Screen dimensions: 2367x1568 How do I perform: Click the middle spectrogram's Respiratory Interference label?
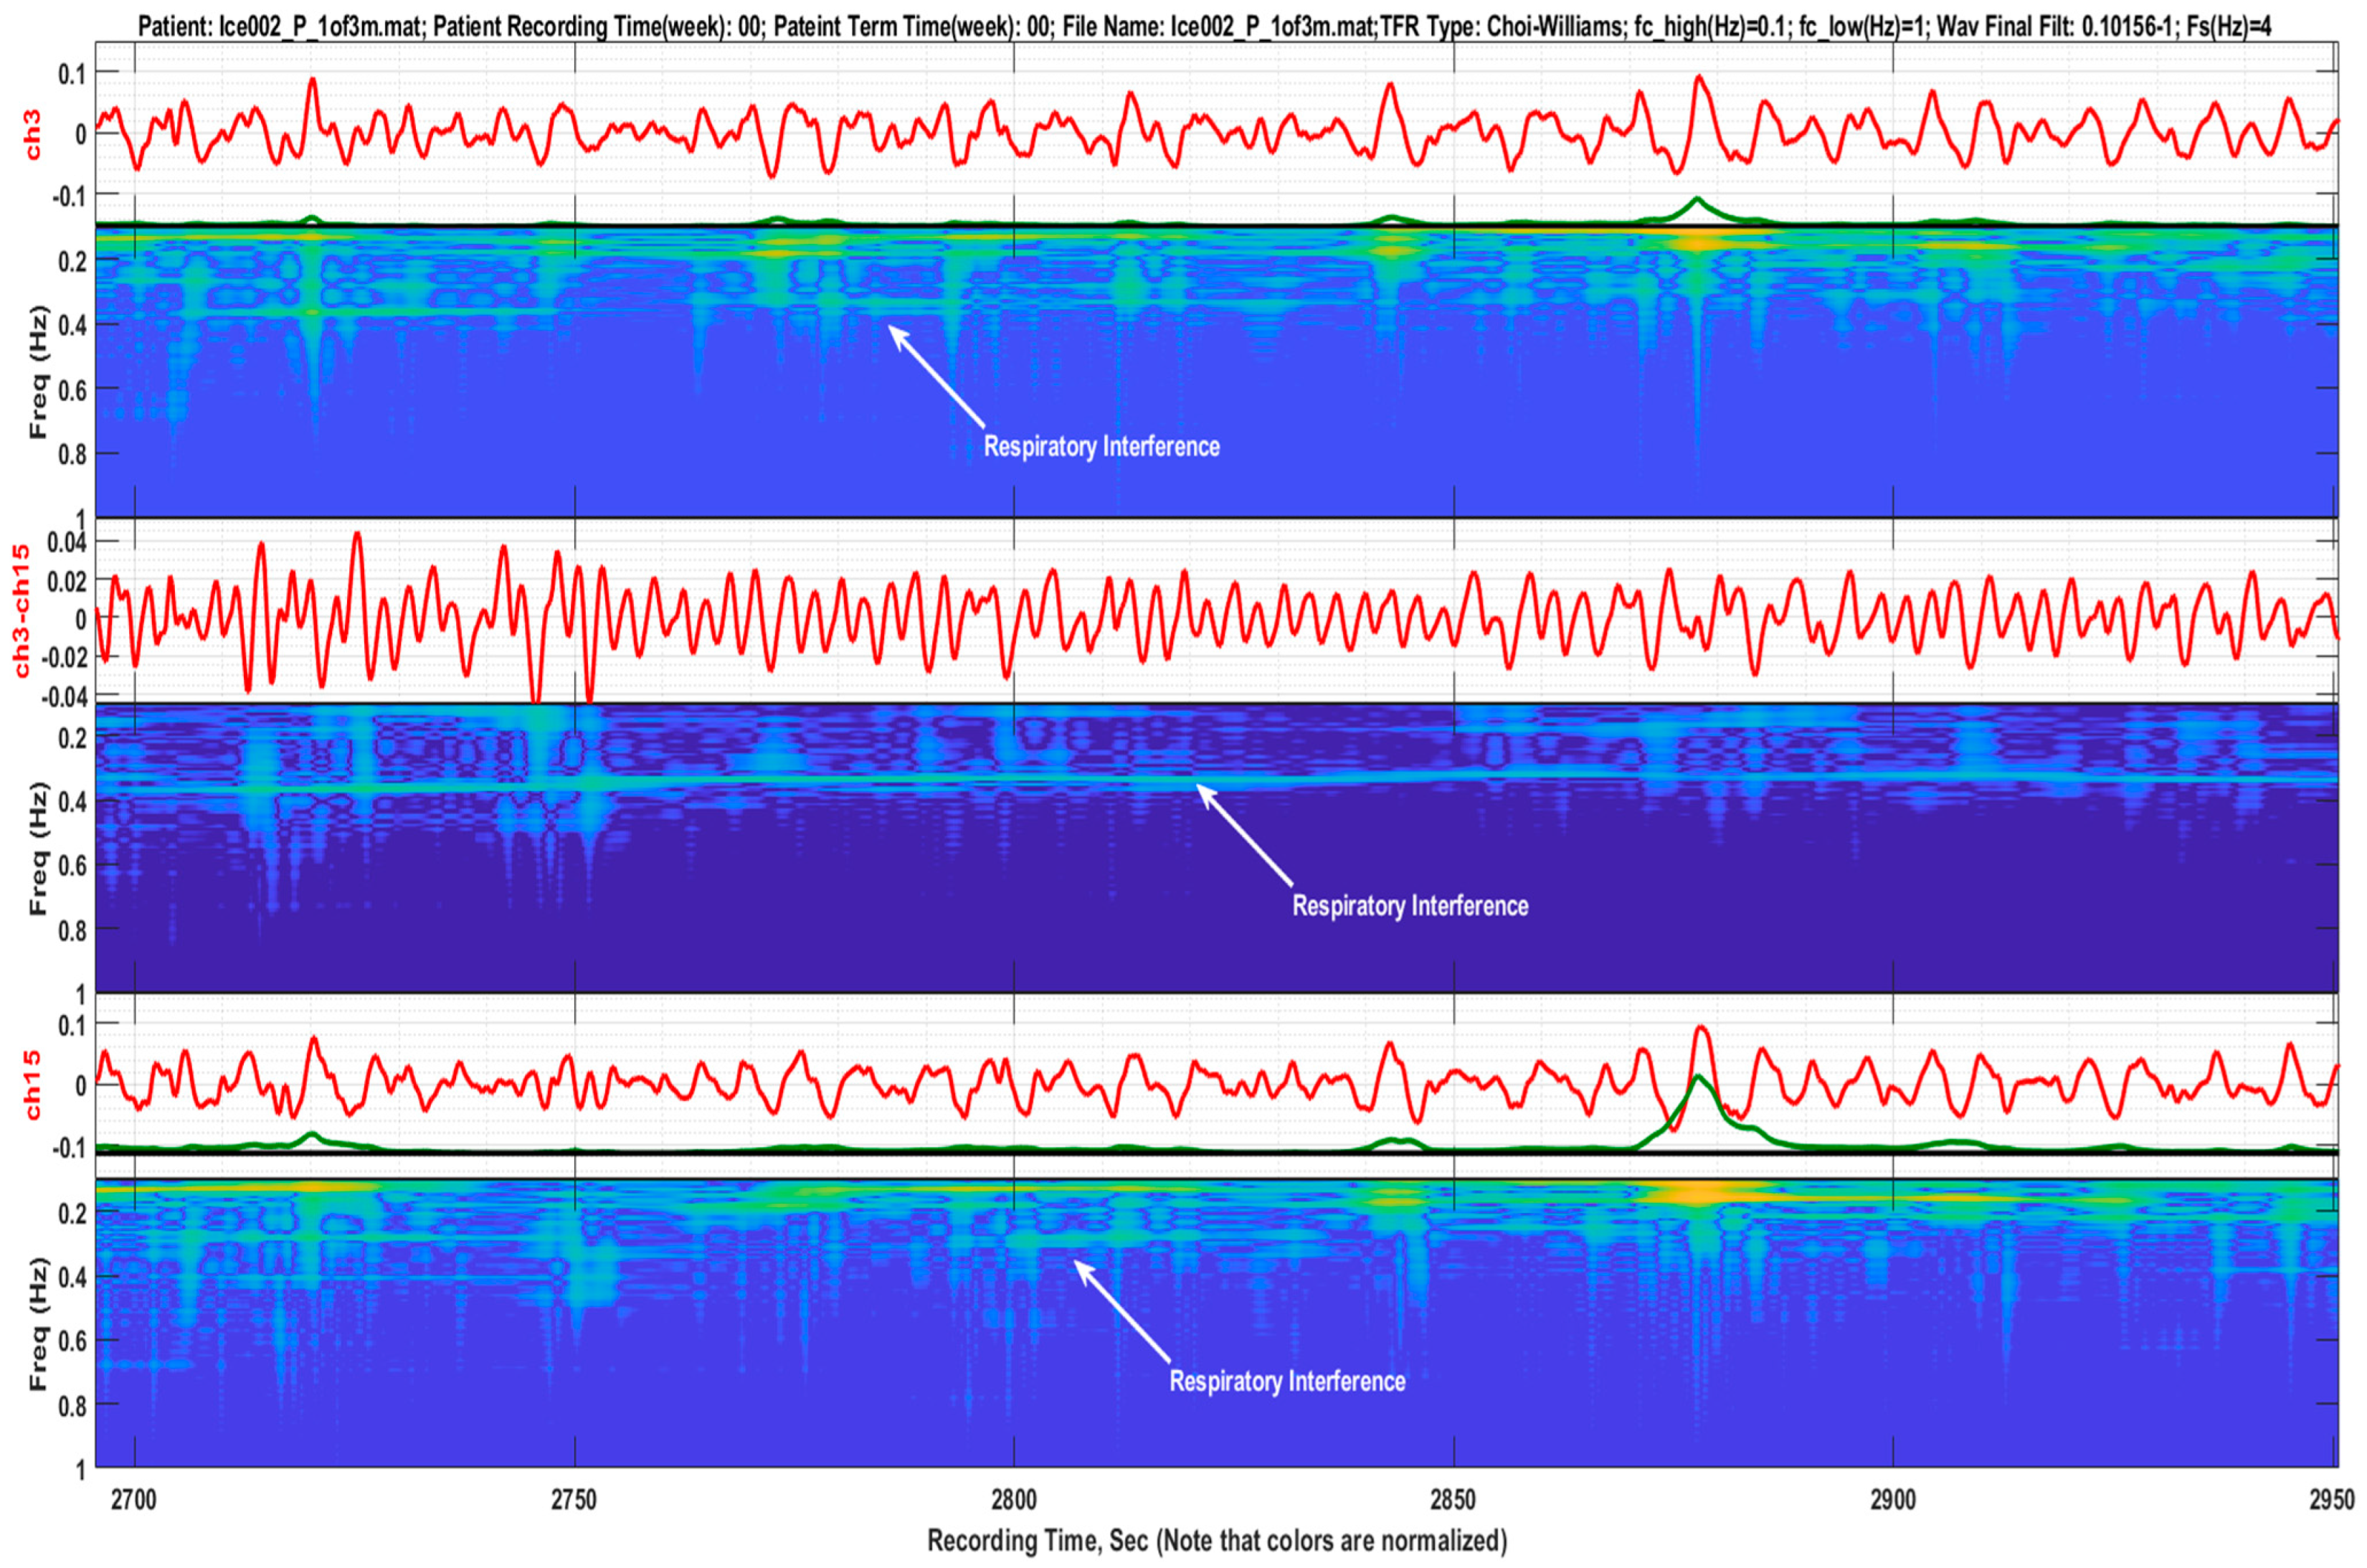(x=1410, y=906)
